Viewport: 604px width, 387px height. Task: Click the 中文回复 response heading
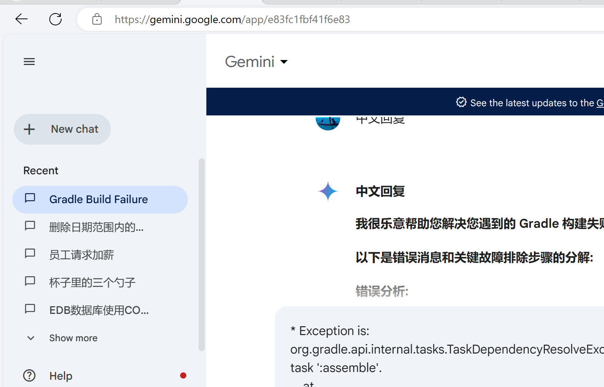(x=380, y=191)
